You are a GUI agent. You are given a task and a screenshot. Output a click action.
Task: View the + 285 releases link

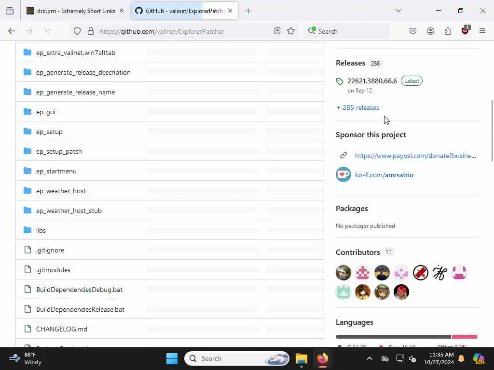click(357, 107)
